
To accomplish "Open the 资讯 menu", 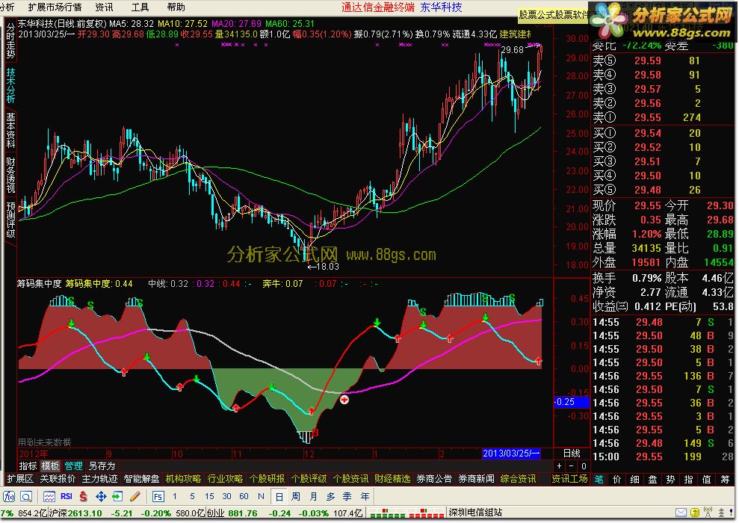I will coord(104,7).
